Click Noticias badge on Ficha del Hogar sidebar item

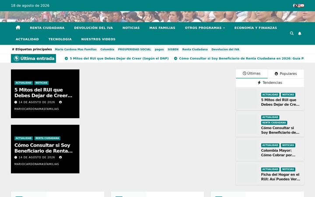(288, 169)
